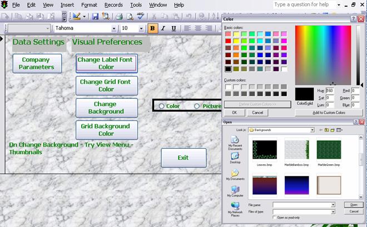Toggle Underline formatting button
This screenshot has width=367, height=227.
click(173, 28)
